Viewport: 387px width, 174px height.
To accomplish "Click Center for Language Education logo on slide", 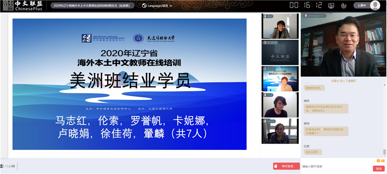I will tap(103, 38).
